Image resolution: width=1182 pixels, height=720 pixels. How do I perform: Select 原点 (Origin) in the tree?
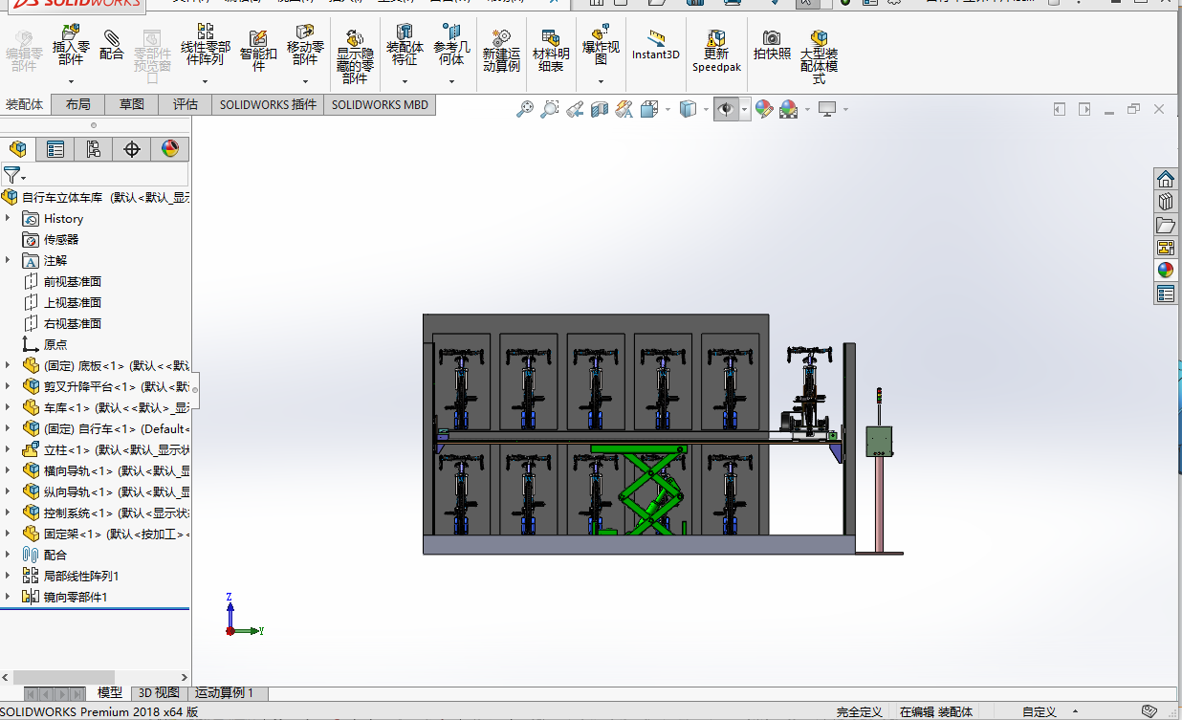55,344
